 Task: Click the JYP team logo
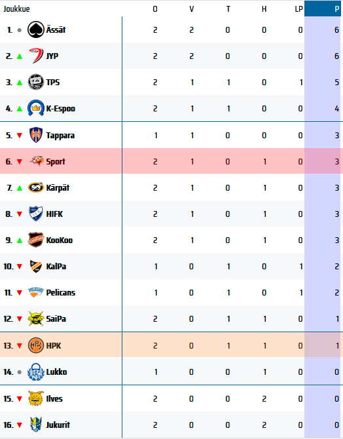pos(36,56)
